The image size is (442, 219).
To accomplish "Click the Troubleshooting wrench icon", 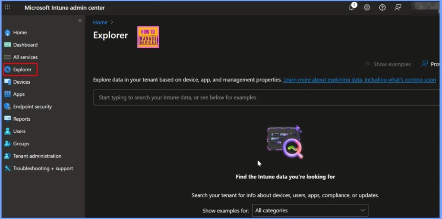I will [7, 168].
